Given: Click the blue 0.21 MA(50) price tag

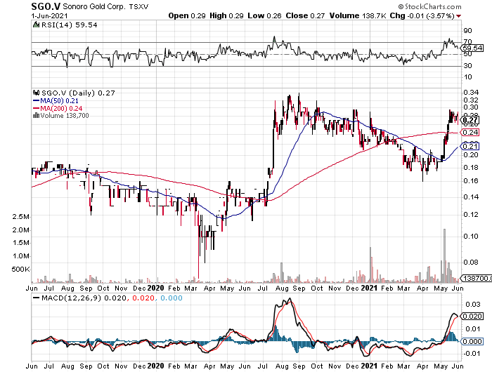Looking at the screenshot, I should click(x=470, y=147).
